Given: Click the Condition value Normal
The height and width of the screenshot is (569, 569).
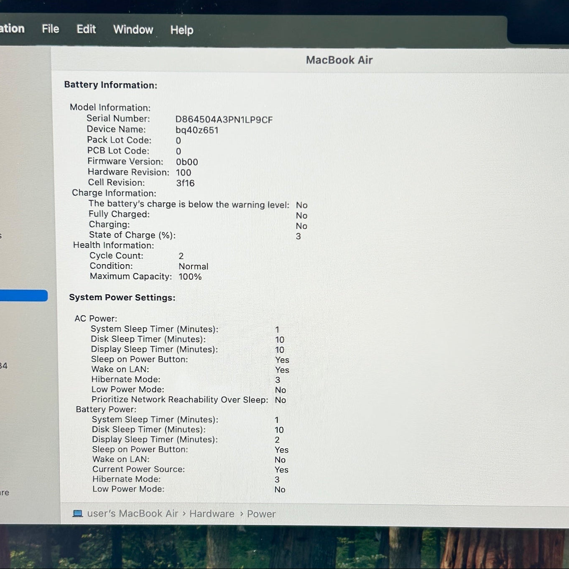Looking at the screenshot, I should tap(193, 266).
